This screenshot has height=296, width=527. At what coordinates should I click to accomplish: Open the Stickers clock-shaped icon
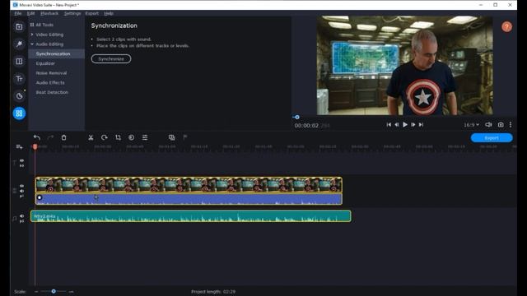(x=19, y=96)
